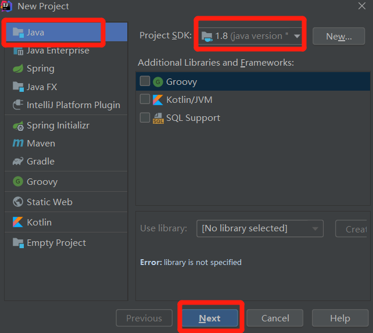Click the Gradle elephant icon
The width and height of the screenshot is (373, 333).
coord(17,162)
